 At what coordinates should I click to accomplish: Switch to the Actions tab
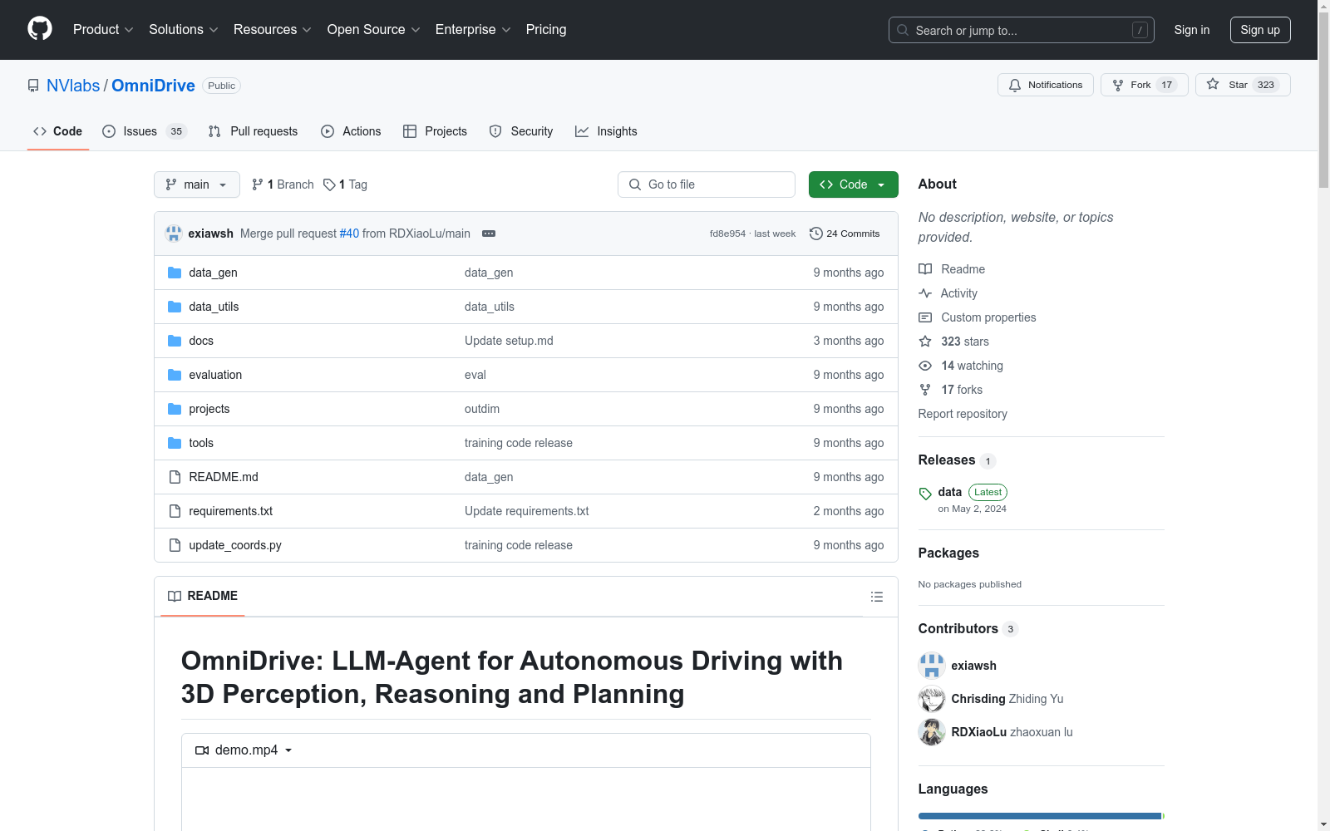click(x=351, y=131)
